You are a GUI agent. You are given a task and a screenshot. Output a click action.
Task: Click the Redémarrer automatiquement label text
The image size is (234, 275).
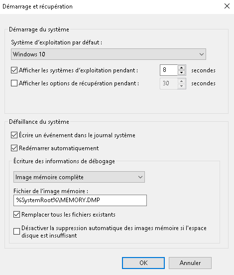click(x=59, y=148)
